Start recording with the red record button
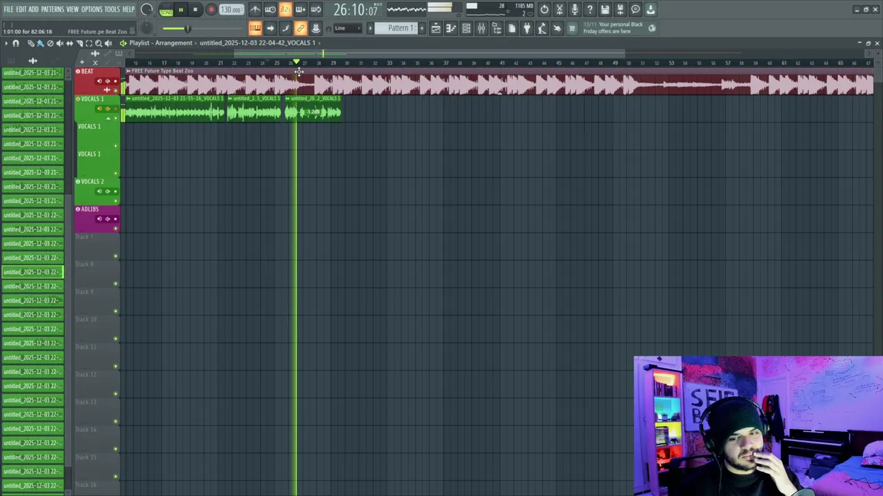 coord(211,10)
